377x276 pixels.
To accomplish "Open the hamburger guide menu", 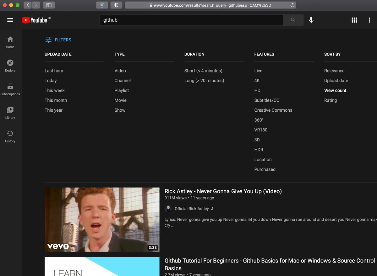I will coord(10,20).
